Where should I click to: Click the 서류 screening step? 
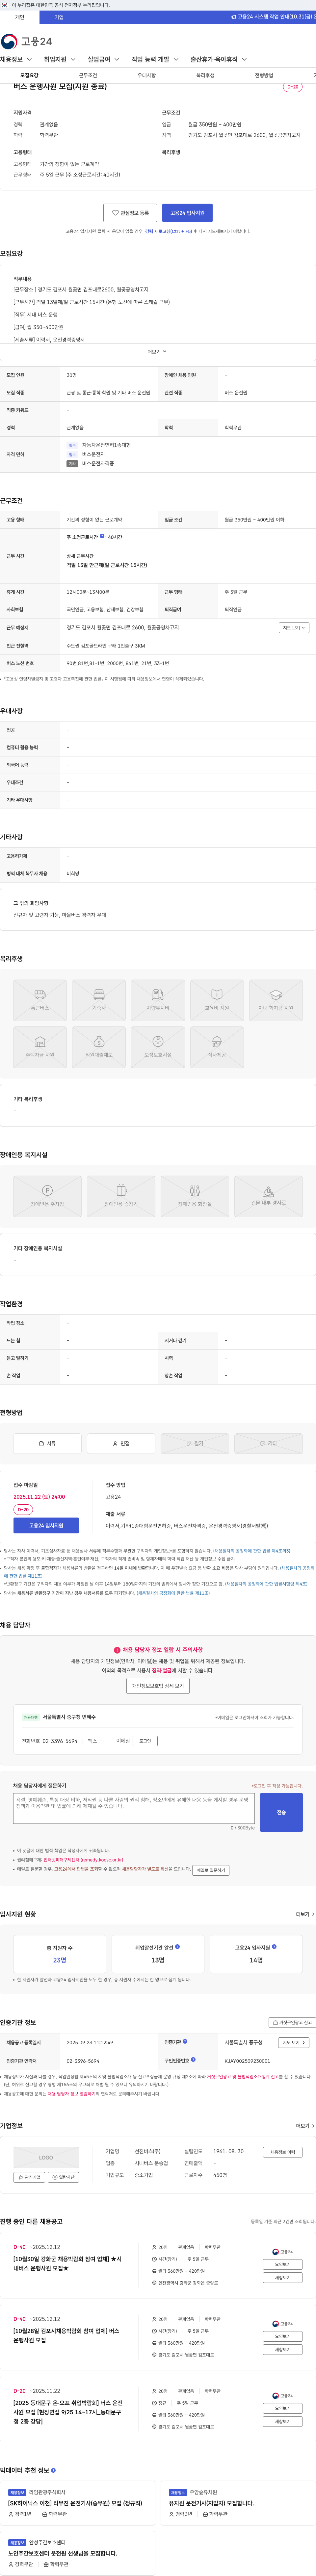(x=47, y=1444)
